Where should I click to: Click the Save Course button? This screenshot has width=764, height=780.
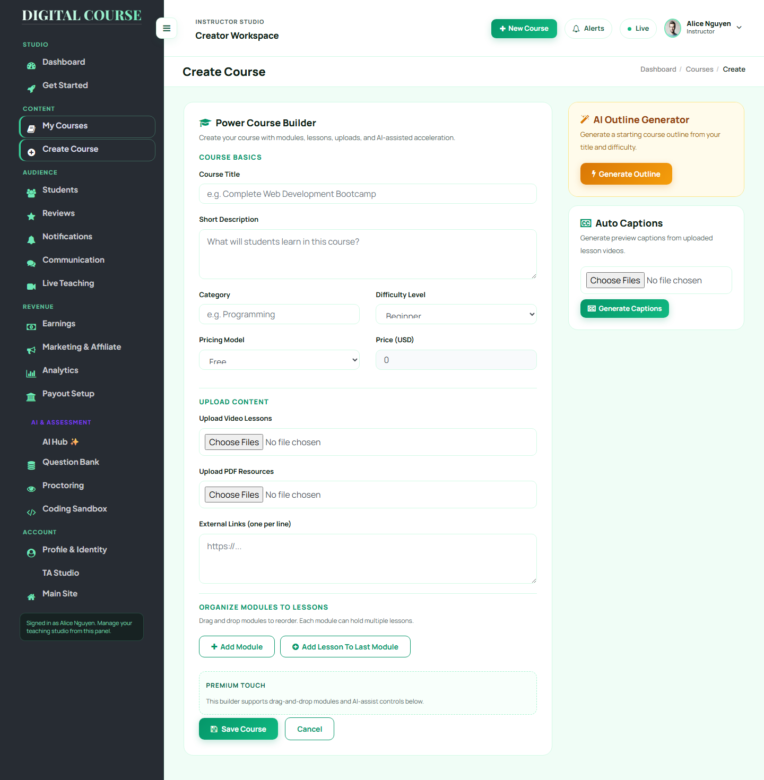point(238,729)
